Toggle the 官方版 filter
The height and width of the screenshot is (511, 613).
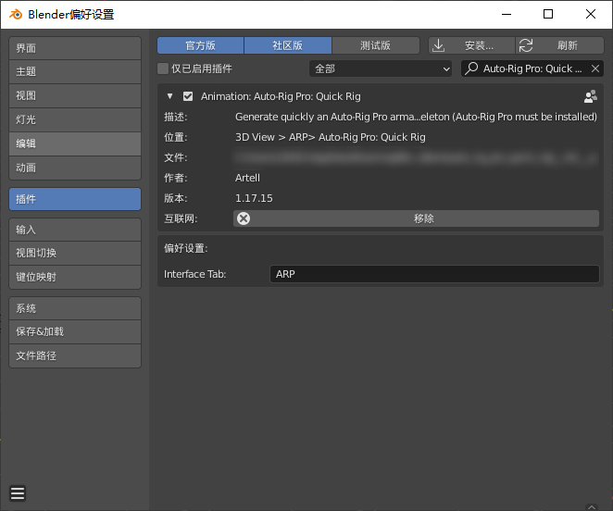[201, 45]
